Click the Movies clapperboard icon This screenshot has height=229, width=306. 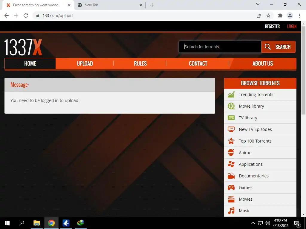231,199
